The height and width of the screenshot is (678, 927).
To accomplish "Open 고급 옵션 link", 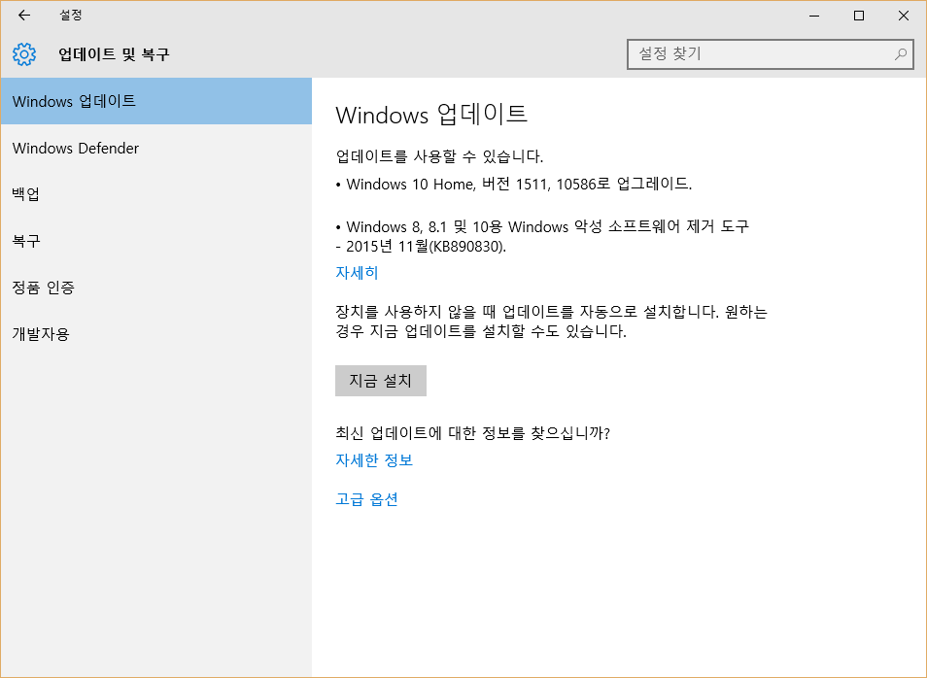I will [366, 499].
